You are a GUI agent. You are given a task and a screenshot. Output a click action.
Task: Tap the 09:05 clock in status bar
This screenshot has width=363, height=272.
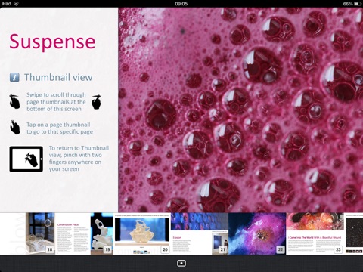click(x=181, y=4)
